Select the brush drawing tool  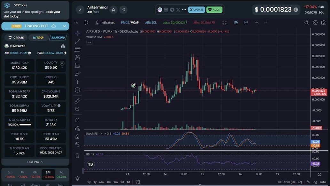click(x=77, y=74)
